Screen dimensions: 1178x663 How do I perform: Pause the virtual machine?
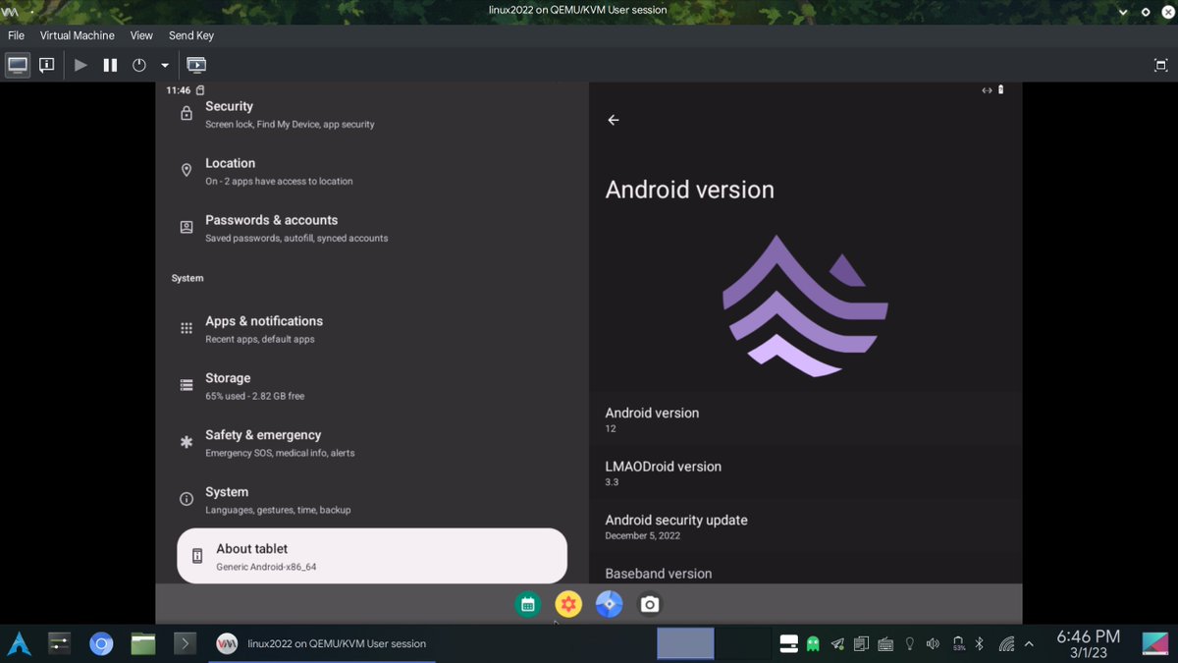click(110, 65)
